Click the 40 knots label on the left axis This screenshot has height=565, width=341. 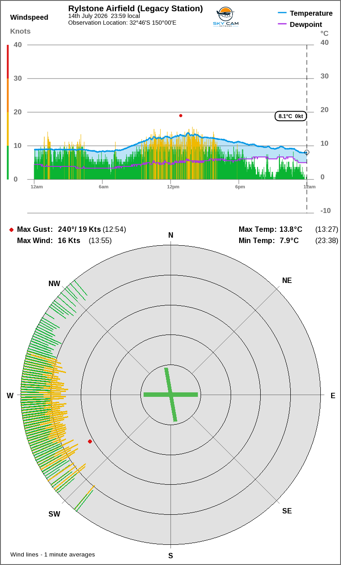[17, 44]
